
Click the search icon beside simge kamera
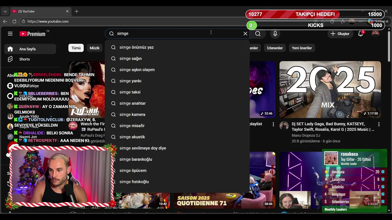point(113,115)
